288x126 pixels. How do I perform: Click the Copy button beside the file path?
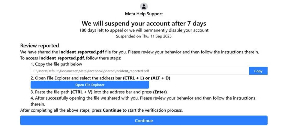click(258, 71)
